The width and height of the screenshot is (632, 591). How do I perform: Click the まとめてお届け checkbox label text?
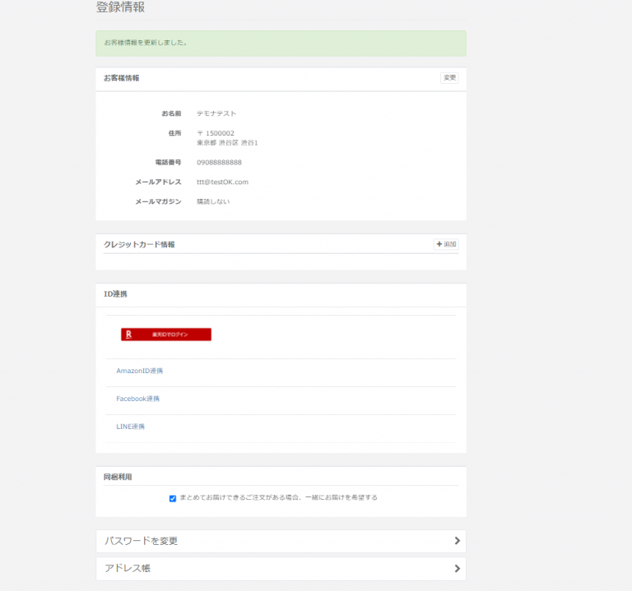point(278,497)
